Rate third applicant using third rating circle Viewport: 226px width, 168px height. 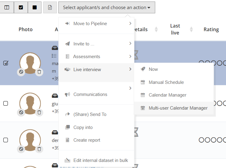tap(214, 140)
